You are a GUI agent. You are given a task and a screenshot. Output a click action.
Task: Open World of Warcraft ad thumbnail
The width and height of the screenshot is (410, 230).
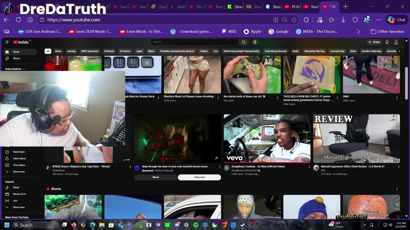[177, 139]
